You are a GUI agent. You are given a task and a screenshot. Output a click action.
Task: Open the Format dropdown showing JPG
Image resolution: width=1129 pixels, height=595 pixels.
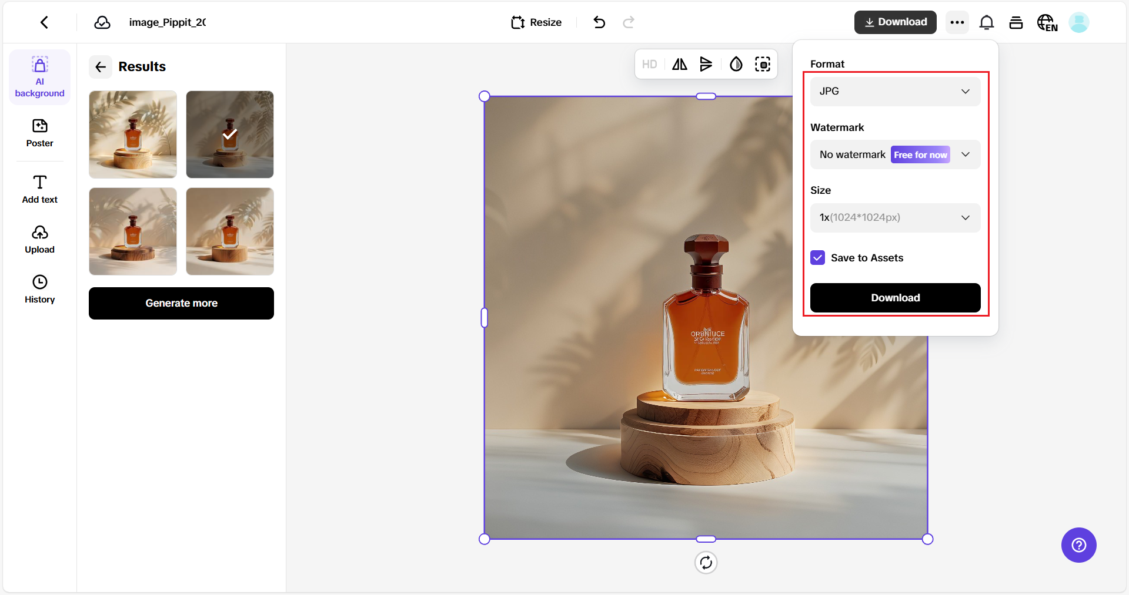point(894,91)
